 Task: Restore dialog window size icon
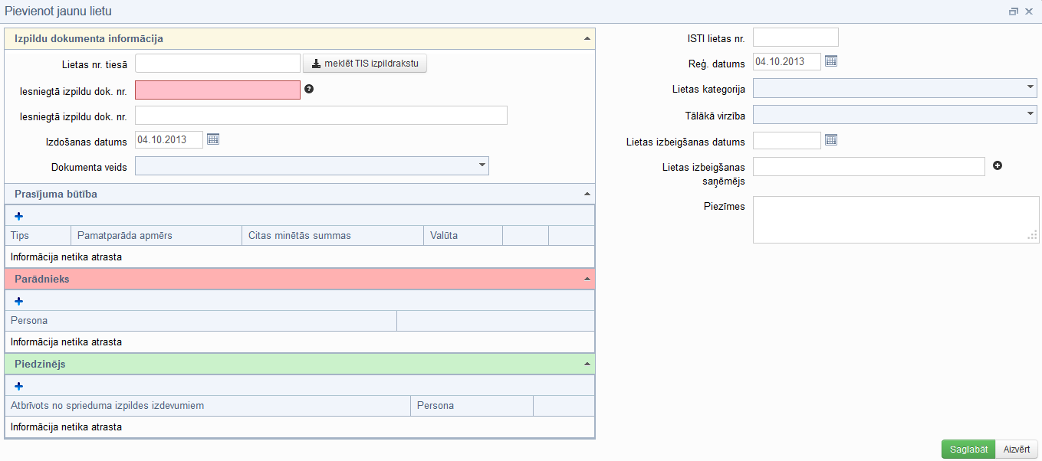point(1014,11)
